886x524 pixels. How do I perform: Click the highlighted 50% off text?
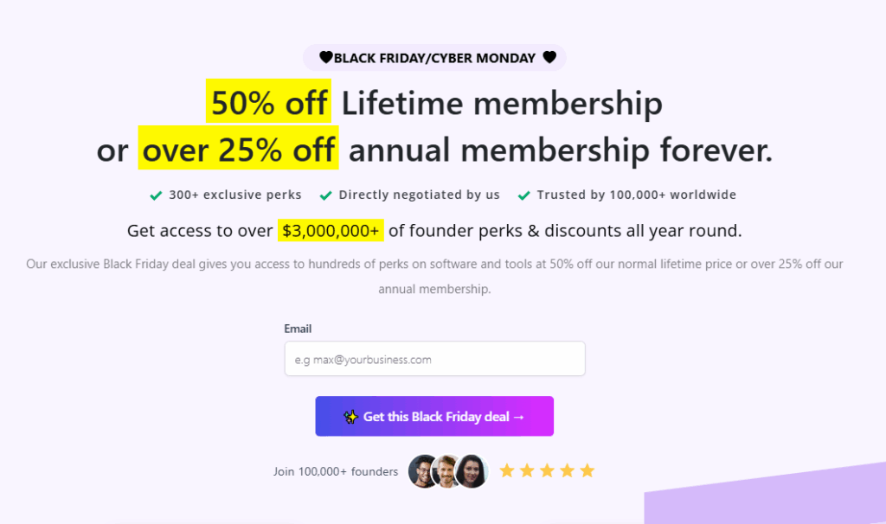point(268,104)
